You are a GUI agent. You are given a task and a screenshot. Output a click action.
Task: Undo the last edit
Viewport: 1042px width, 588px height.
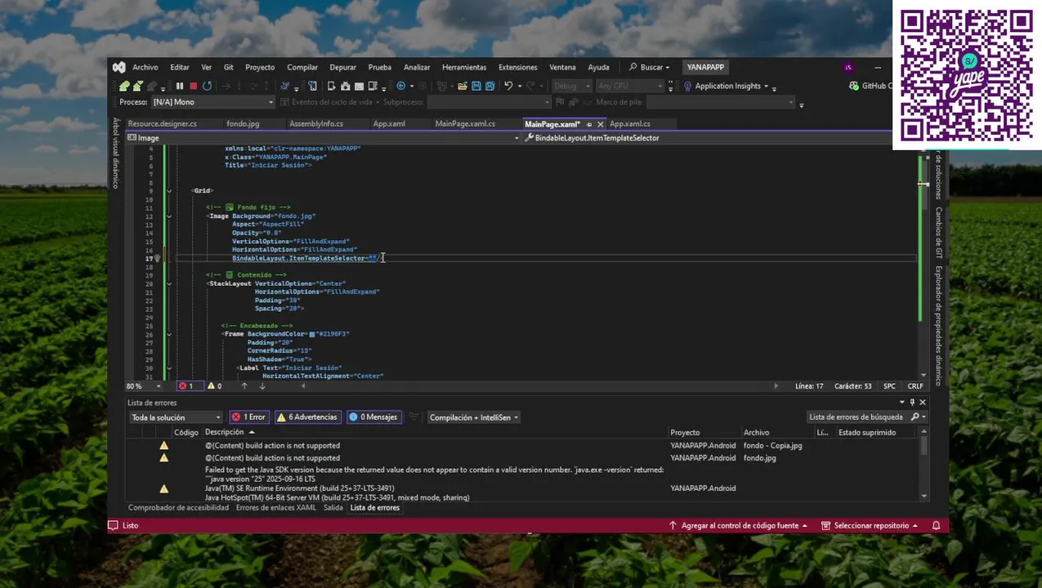[x=508, y=86]
